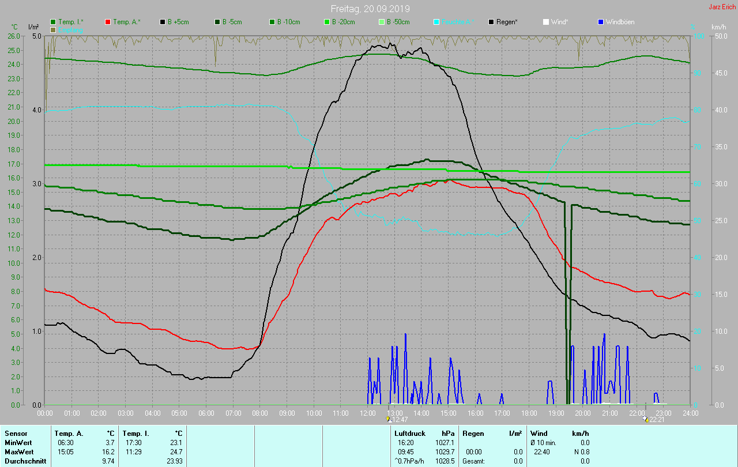Click the Sensor header in the statistics table
The height and width of the screenshot is (467, 738).
pos(16,433)
